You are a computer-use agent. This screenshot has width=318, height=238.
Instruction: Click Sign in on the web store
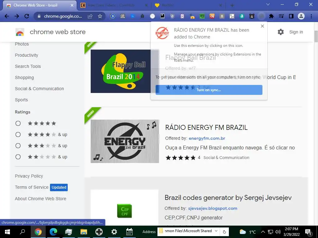click(x=296, y=32)
